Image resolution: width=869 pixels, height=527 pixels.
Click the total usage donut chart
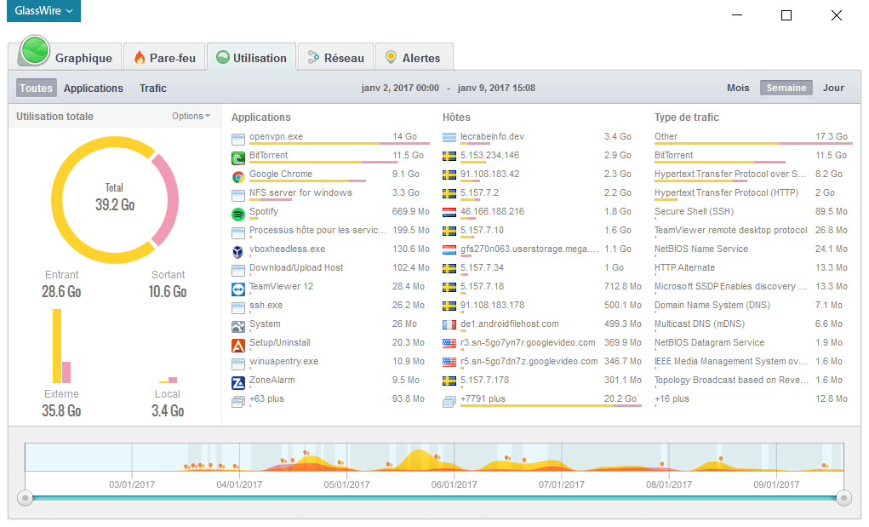click(115, 200)
